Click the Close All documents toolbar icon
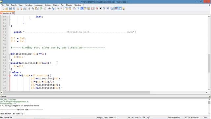The width and height of the screenshot is (211, 119). [x=21, y=9]
